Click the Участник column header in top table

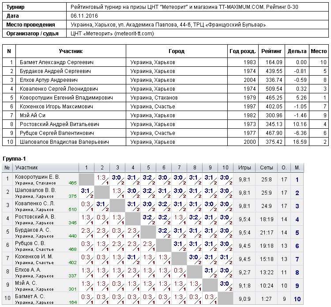point(71,51)
